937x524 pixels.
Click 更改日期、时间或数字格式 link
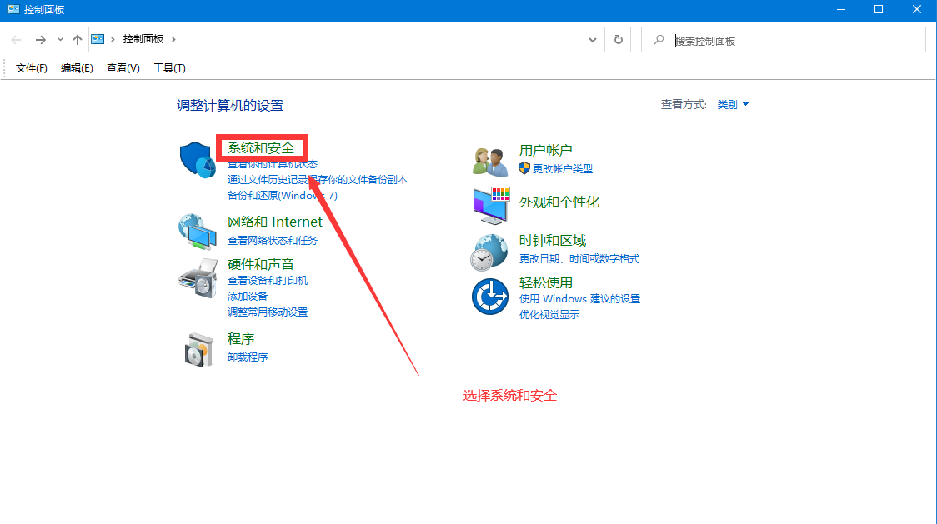(579, 259)
